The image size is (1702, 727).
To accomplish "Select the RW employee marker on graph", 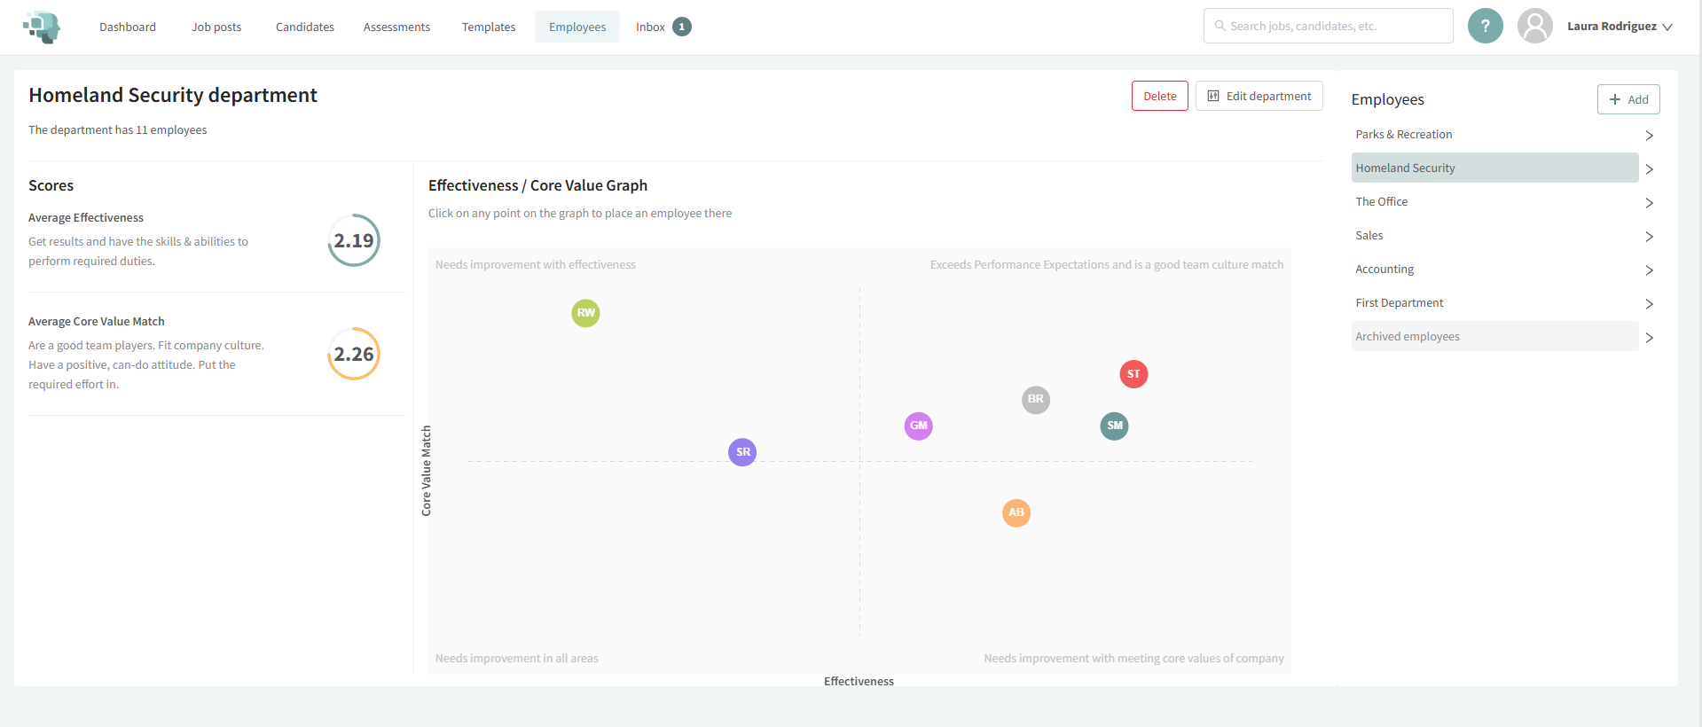I will pos(585,313).
